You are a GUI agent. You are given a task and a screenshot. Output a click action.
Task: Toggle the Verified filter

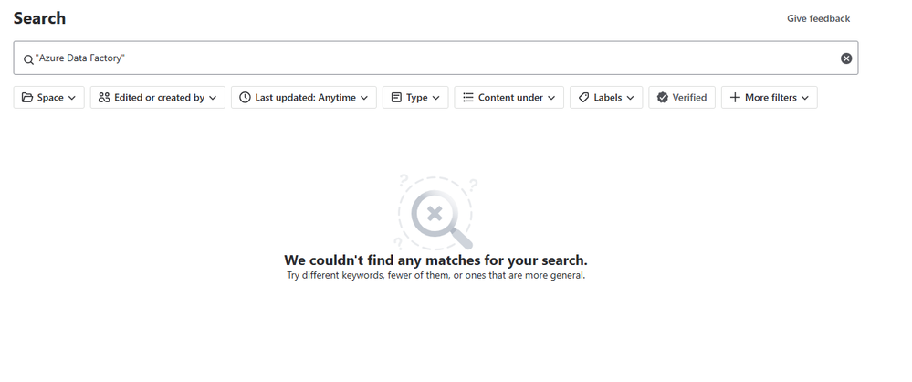point(682,97)
